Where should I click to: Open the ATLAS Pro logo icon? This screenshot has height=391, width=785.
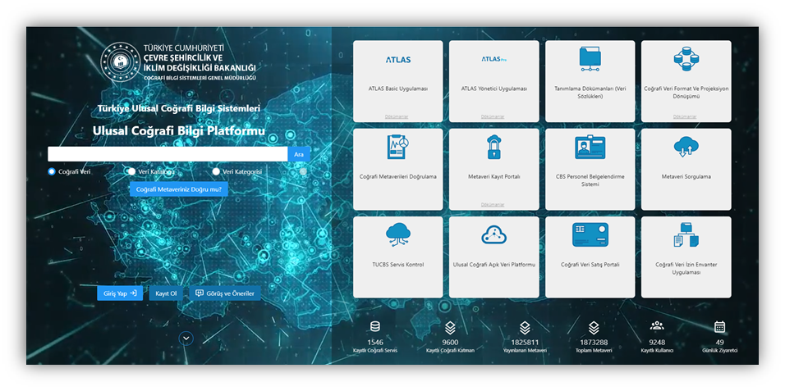pos(494,59)
